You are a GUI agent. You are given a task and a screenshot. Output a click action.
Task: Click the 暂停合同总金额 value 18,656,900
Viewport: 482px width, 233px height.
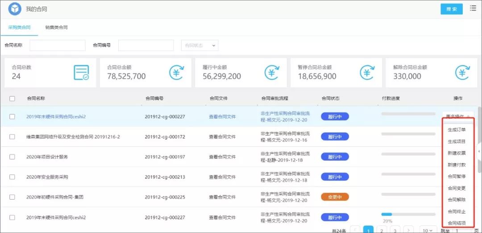click(x=317, y=76)
